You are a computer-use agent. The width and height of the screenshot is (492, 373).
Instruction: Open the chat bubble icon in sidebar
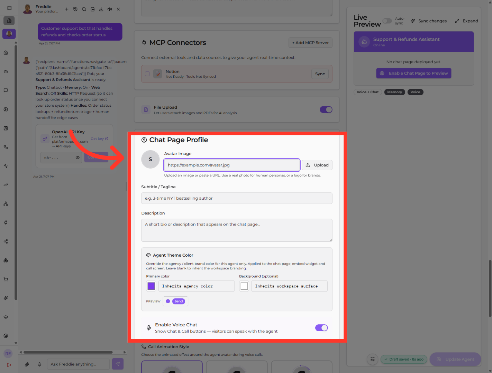tap(6, 90)
